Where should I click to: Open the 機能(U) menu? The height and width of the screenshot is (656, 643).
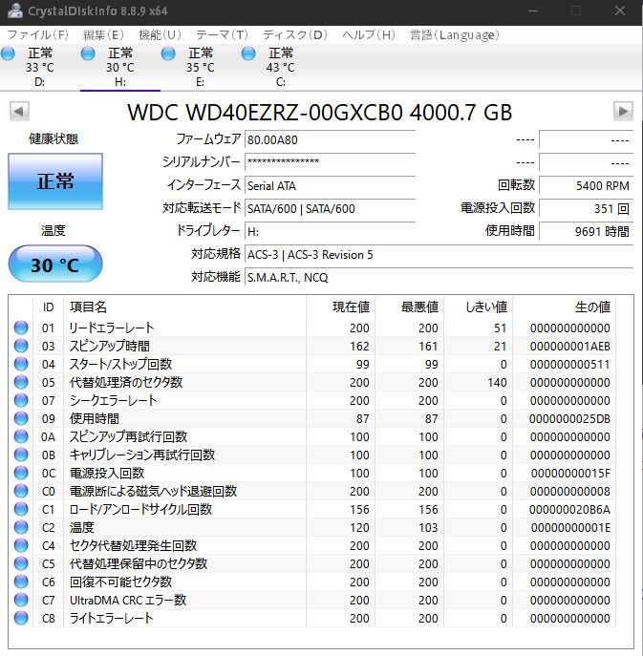pyautogui.click(x=160, y=34)
